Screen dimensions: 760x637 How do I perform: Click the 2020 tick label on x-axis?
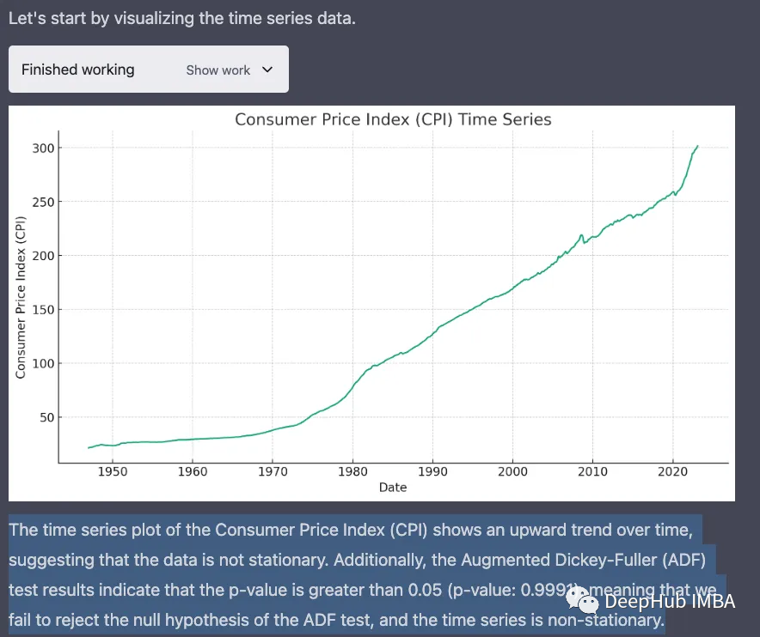click(x=672, y=471)
